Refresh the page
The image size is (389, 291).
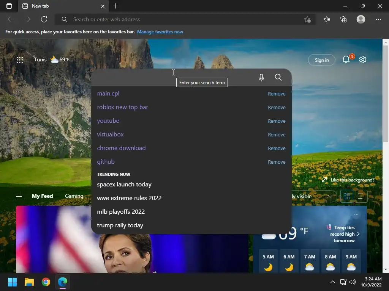[44, 19]
